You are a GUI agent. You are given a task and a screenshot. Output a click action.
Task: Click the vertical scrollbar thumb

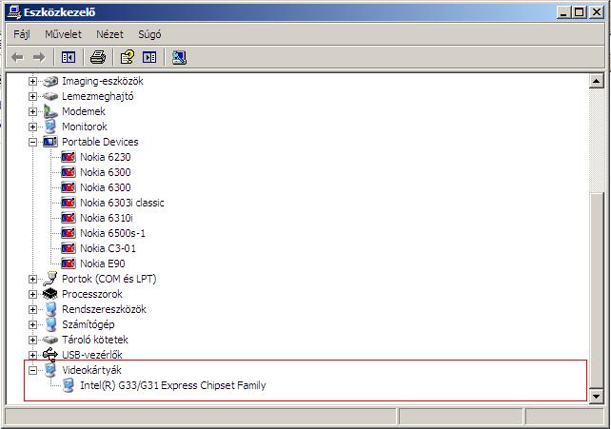[596, 291]
